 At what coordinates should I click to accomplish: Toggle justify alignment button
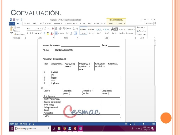(63, 33)
